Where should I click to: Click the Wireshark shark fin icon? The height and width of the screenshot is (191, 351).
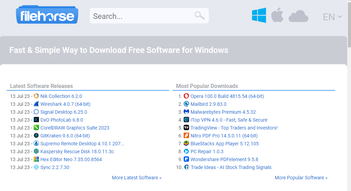coord(36,104)
